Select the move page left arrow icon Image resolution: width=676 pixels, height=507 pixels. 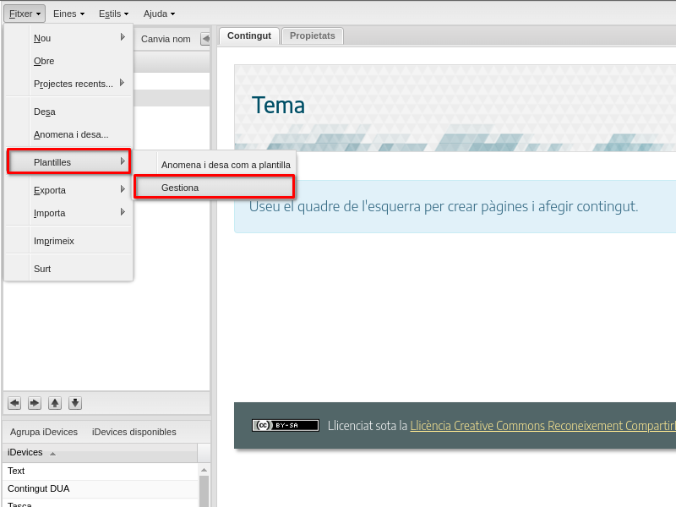pos(14,403)
